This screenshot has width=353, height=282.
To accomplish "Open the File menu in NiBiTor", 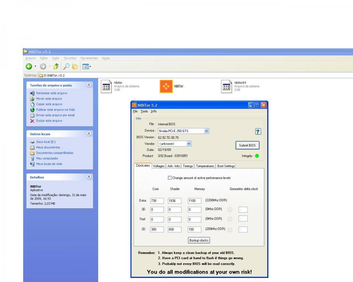I will click(135, 111).
